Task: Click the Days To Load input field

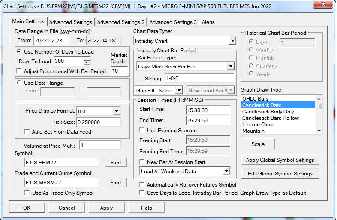Action: [69, 61]
